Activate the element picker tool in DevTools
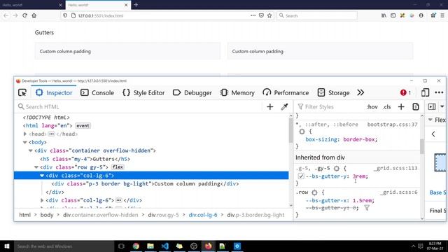Screen dimensions: 448x252 22,92
